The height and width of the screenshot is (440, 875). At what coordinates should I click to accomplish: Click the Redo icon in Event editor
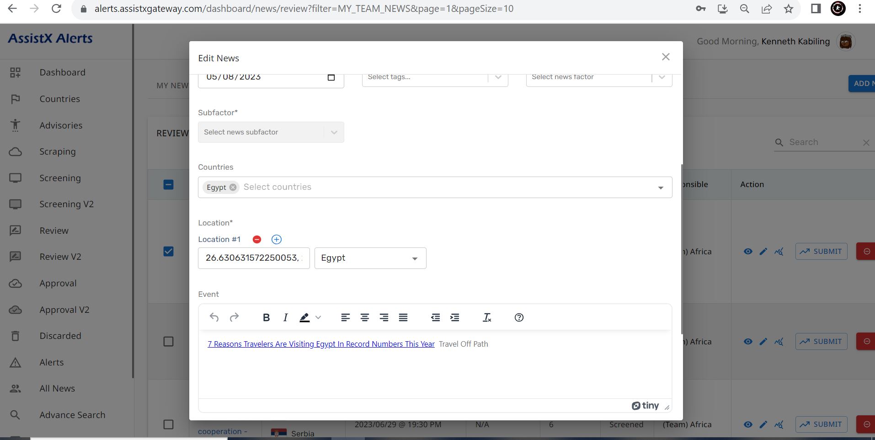[234, 317]
